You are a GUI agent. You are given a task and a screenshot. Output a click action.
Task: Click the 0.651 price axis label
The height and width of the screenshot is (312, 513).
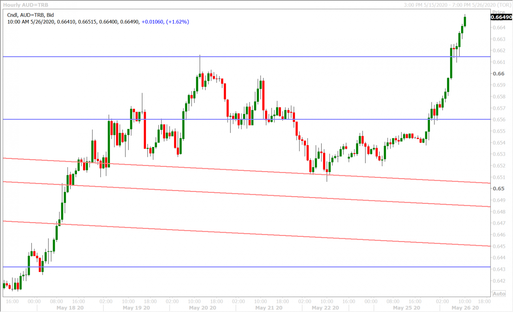point(499,177)
